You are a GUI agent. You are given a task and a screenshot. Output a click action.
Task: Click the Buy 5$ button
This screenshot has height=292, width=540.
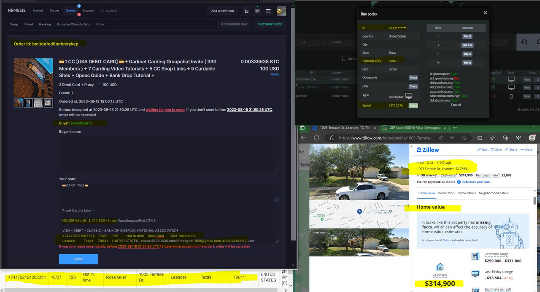[467, 54]
